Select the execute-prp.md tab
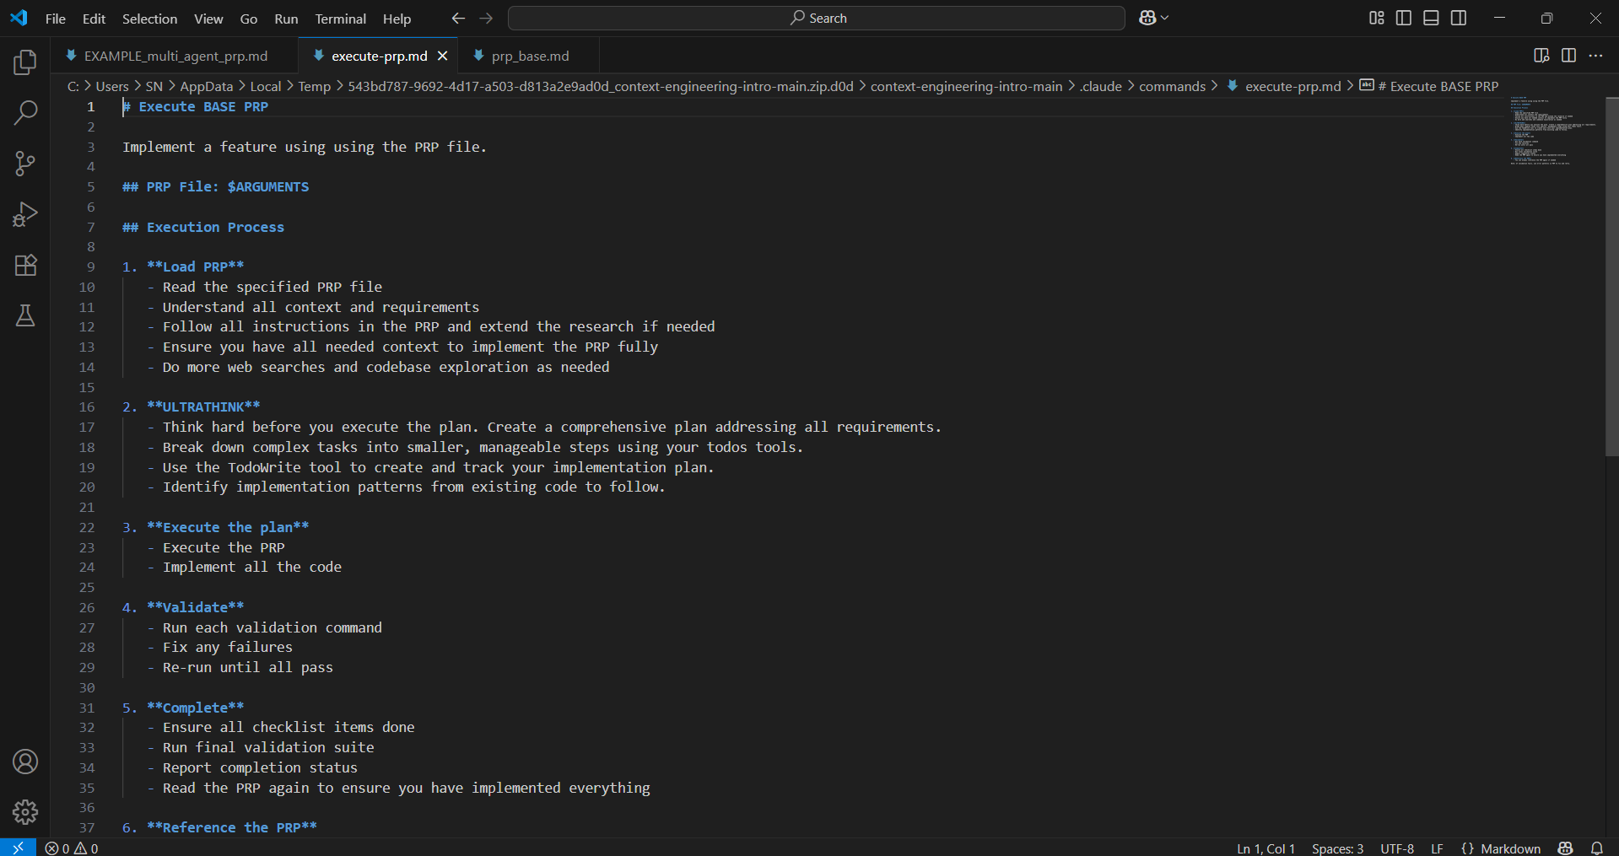This screenshot has height=856, width=1619. [x=380, y=56]
